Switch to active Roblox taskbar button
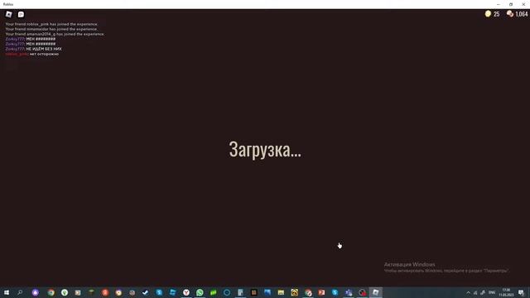Image resolution: width=530 pixels, height=298 pixels. point(375,292)
